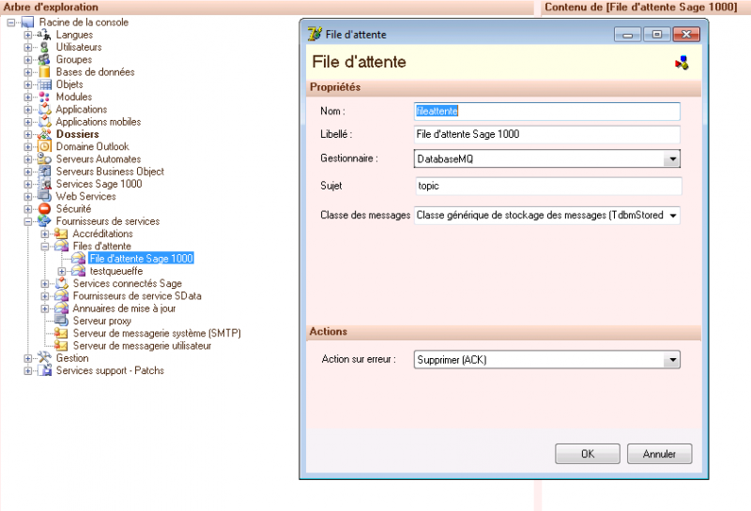This screenshot has height=511, width=751.
Task: Click the Racine de la console icon
Action: tap(27, 22)
